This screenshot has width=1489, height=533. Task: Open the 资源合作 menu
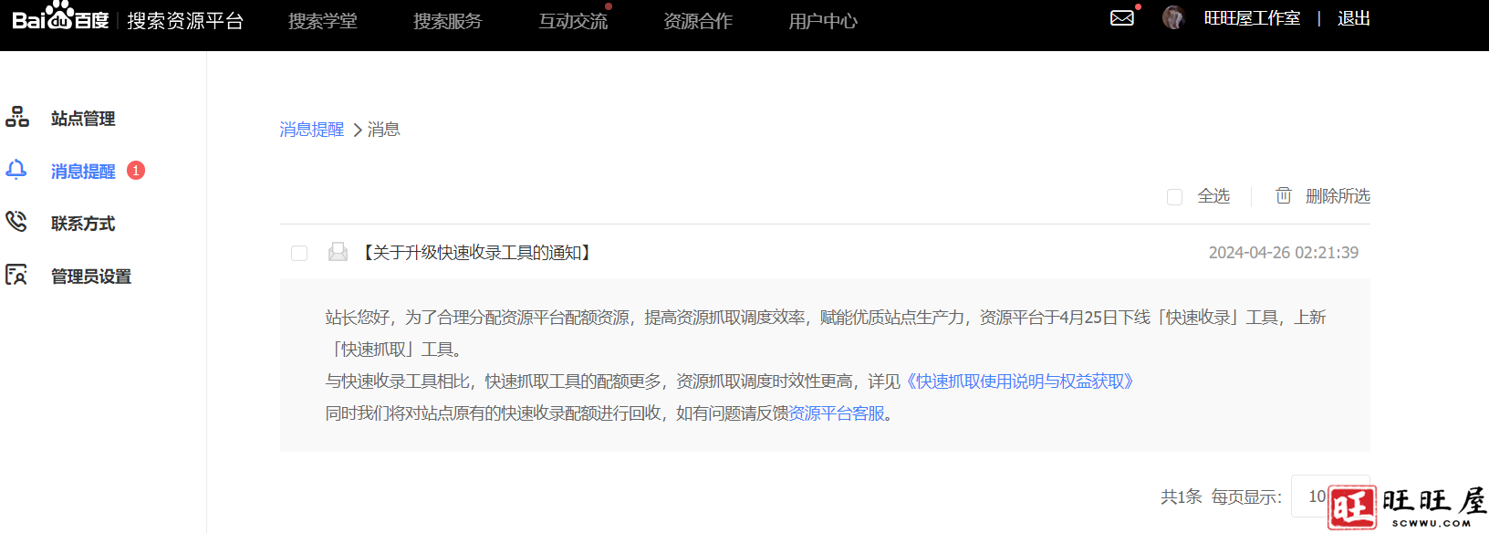tap(698, 21)
